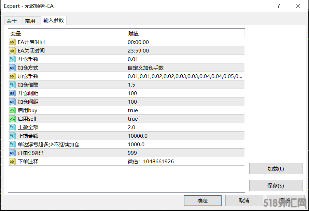Click the 加载(L) button to load settings

click(x=276, y=168)
